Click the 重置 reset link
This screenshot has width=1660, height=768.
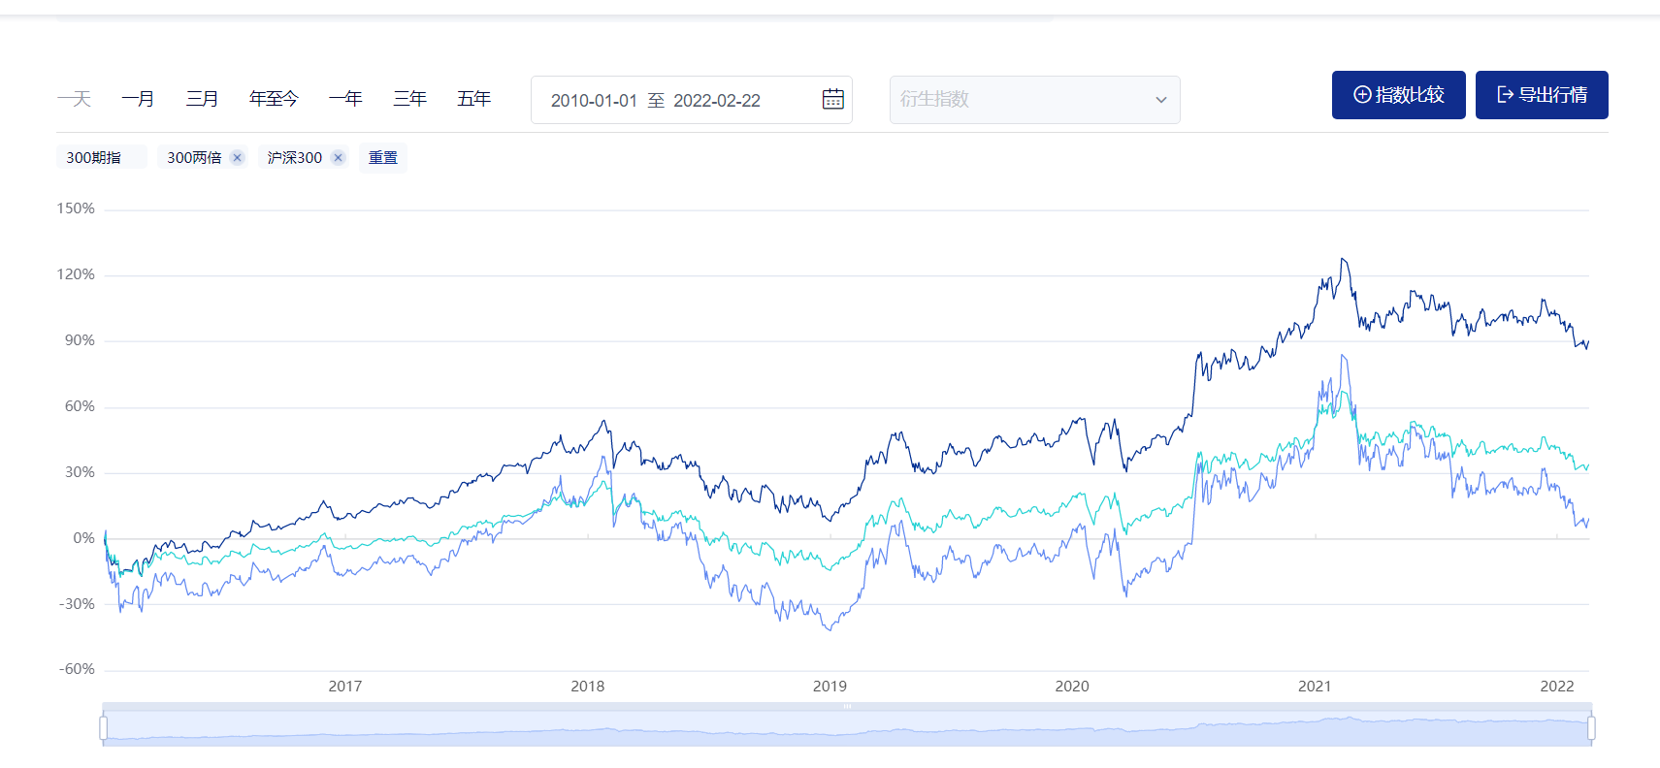(x=383, y=157)
